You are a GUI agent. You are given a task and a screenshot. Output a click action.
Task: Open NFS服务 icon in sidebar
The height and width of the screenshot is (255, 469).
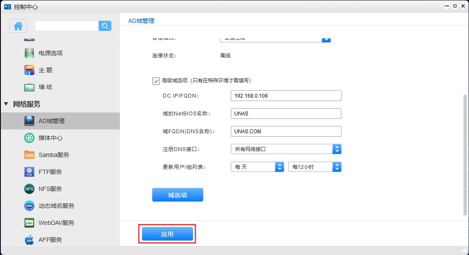[x=29, y=189]
